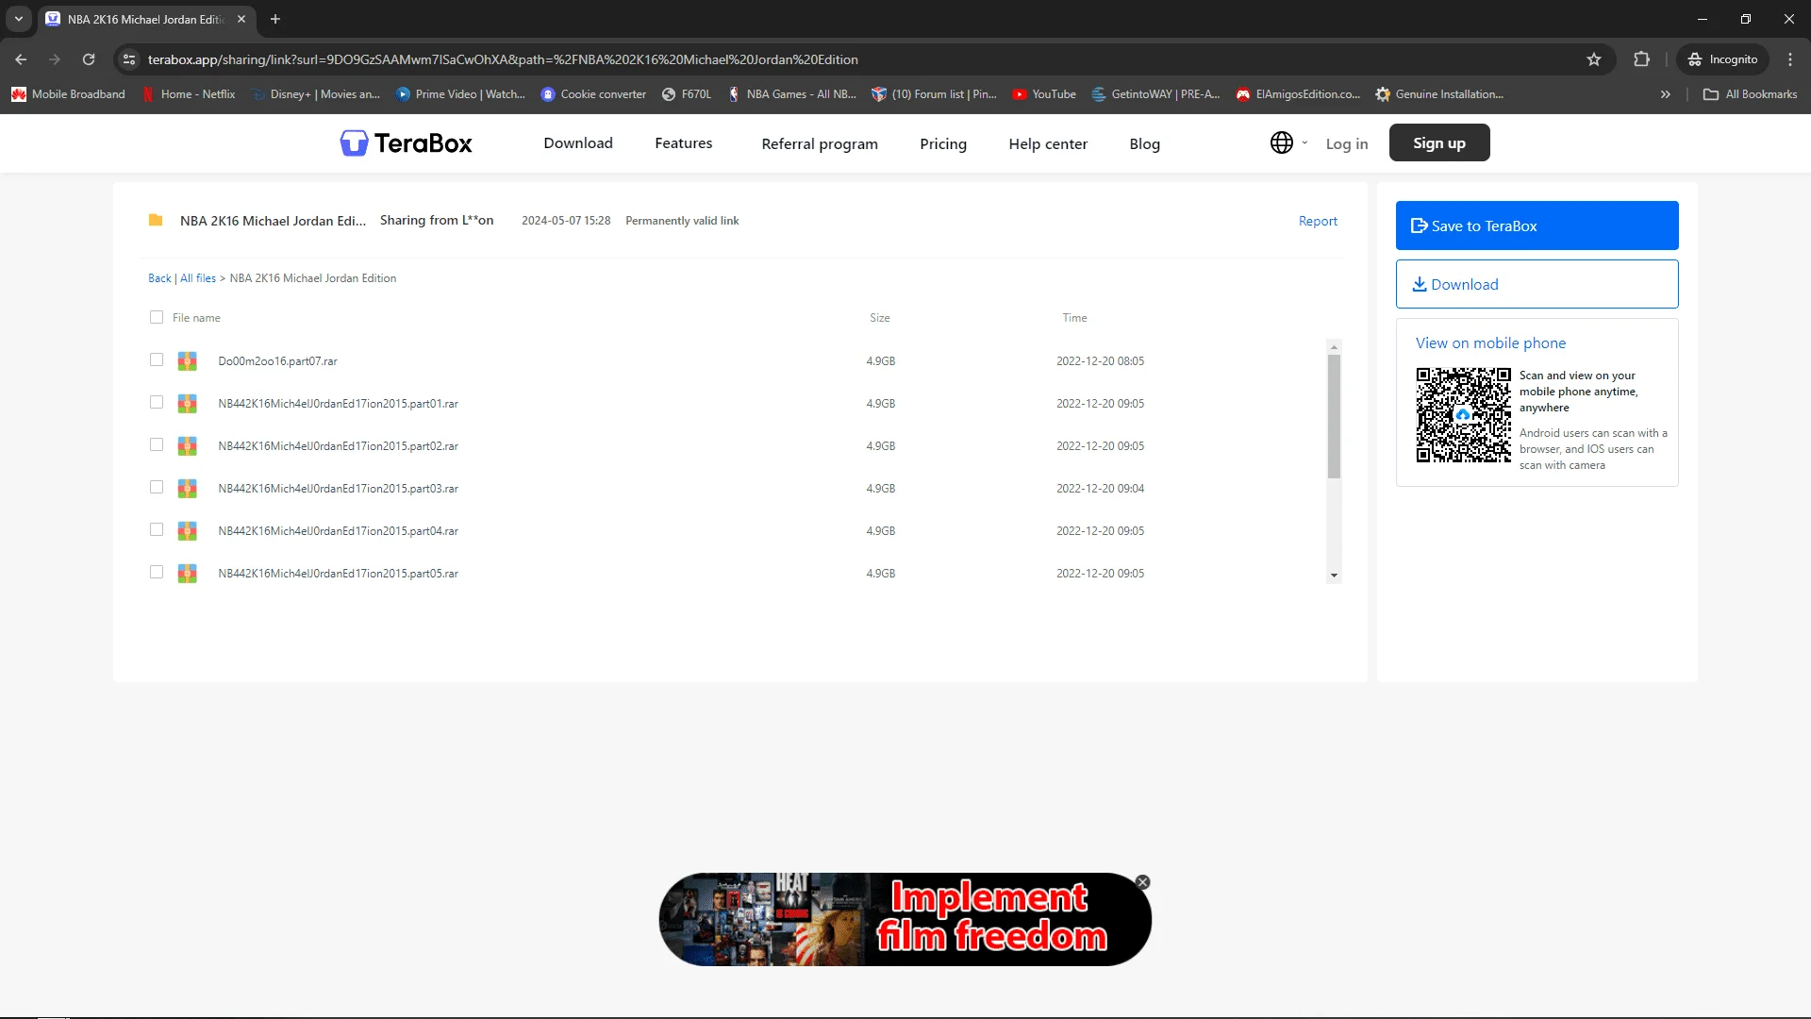Close the Implement film freedom ad
The height and width of the screenshot is (1019, 1811).
point(1142,882)
